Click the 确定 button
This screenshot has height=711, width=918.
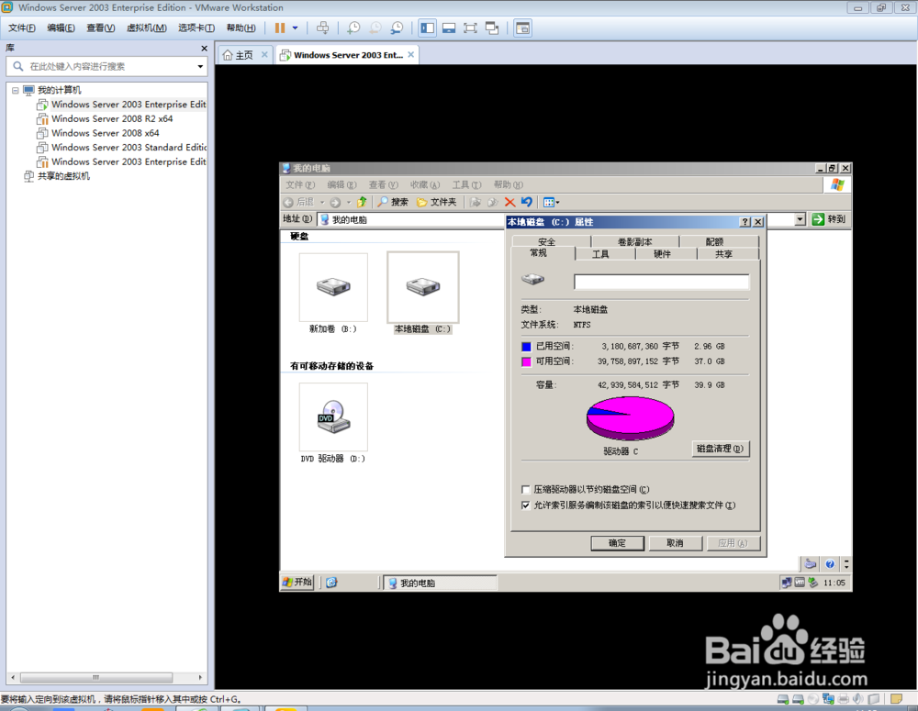click(617, 543)
